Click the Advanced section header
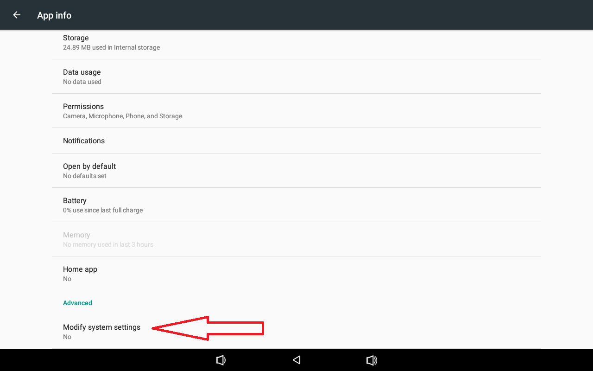 (x=77, y=303)
